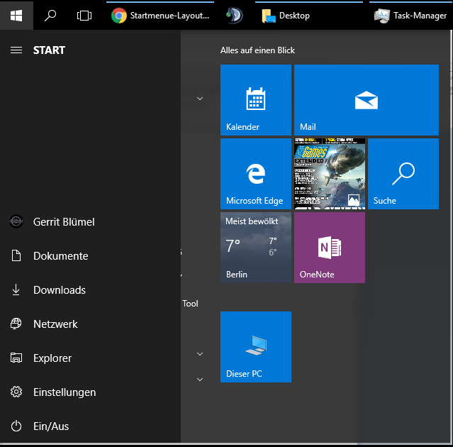
Task: Open Einstellungen
Action: (x=90, y=392)
